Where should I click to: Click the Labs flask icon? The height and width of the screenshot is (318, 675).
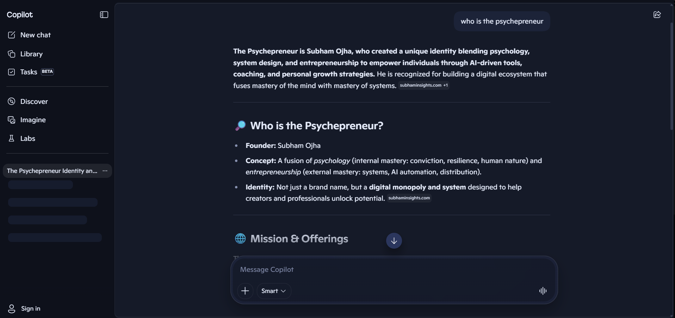(12, 138)
